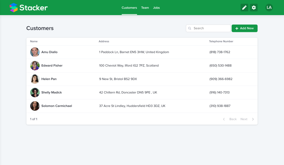This screenshot has height=165, width=284.
Task: Focus the Search input field
Action: (208, 28)
